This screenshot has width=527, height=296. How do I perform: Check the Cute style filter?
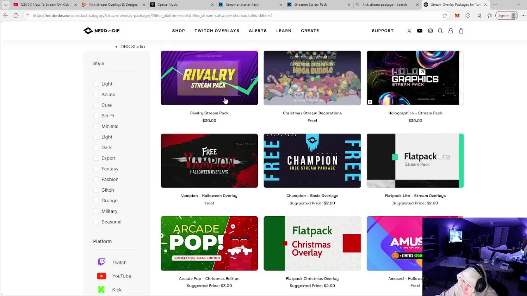pos(96,105)
